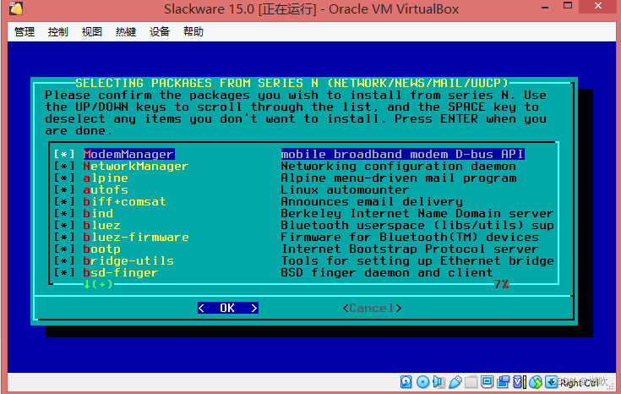Click the hard disk activity status icon
The width and height of the screenshot is (621, 394).
pyautogui.click(x=406, y=382)
